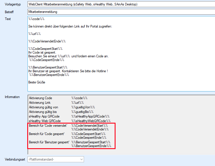Click the line 'Ihr Benutzer ist gesperrt. Kontaktieren Sie'
Image resolution: width=215 pixels, height=166 pixels.
[68, 71]
